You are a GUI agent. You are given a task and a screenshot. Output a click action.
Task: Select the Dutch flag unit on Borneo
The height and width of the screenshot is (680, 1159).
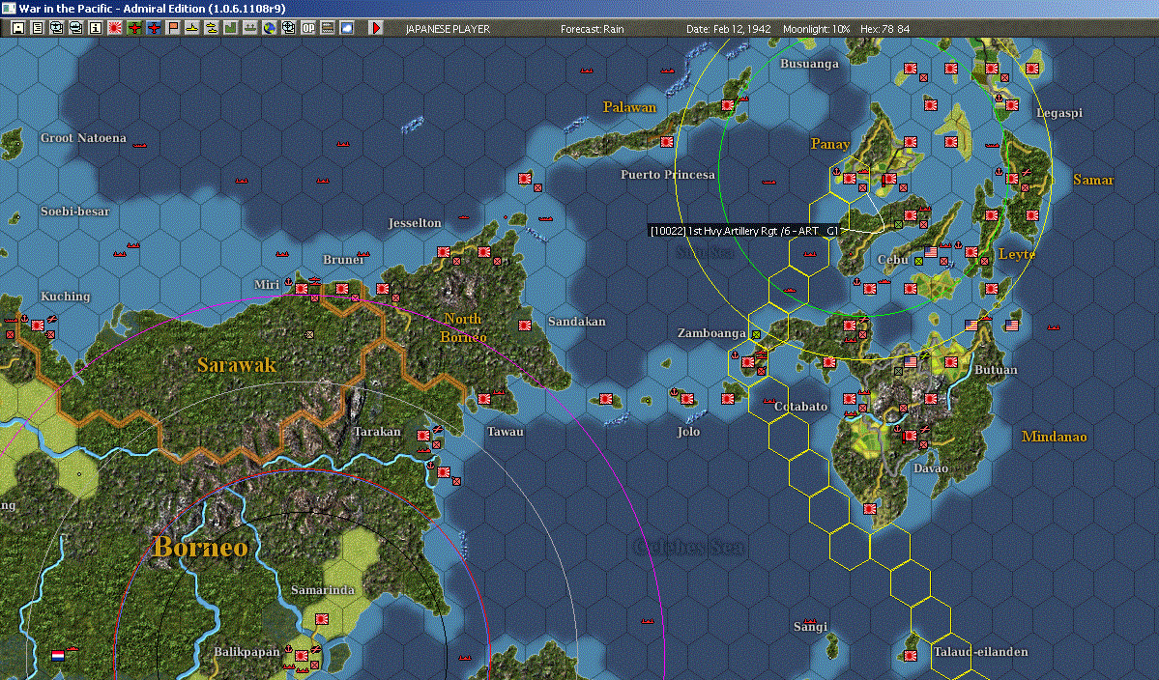pyautogui.click(x=58, y=655)
